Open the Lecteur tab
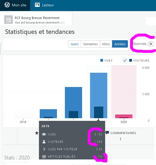 tap(44, 5)
